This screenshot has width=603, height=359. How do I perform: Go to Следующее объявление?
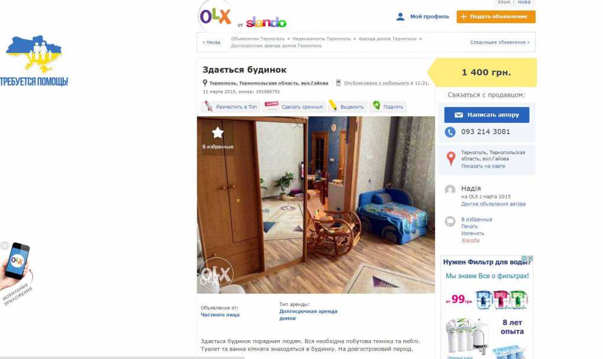tap(500, 43)
